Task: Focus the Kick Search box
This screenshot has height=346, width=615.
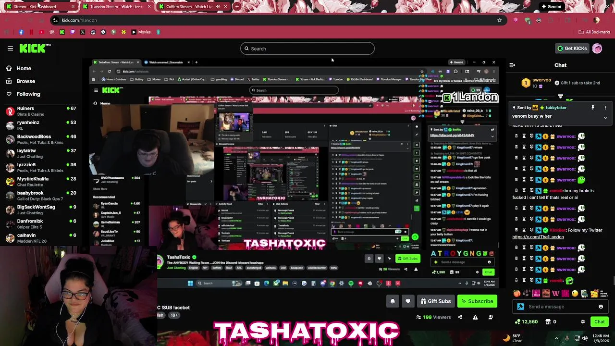Action: [307, 49]
